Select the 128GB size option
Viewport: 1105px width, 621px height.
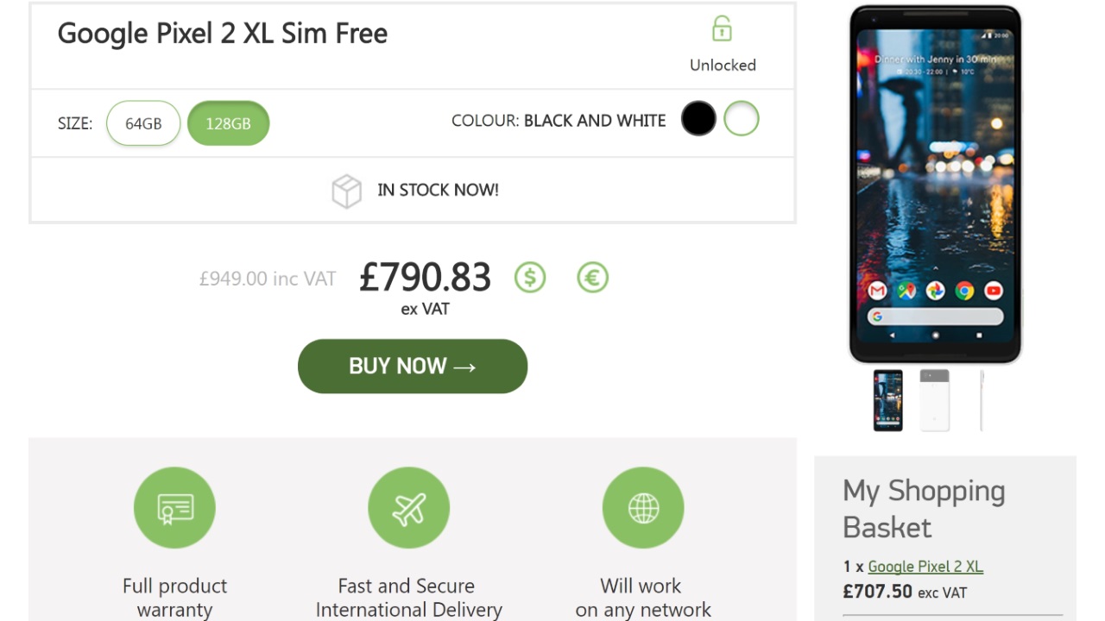228,123
